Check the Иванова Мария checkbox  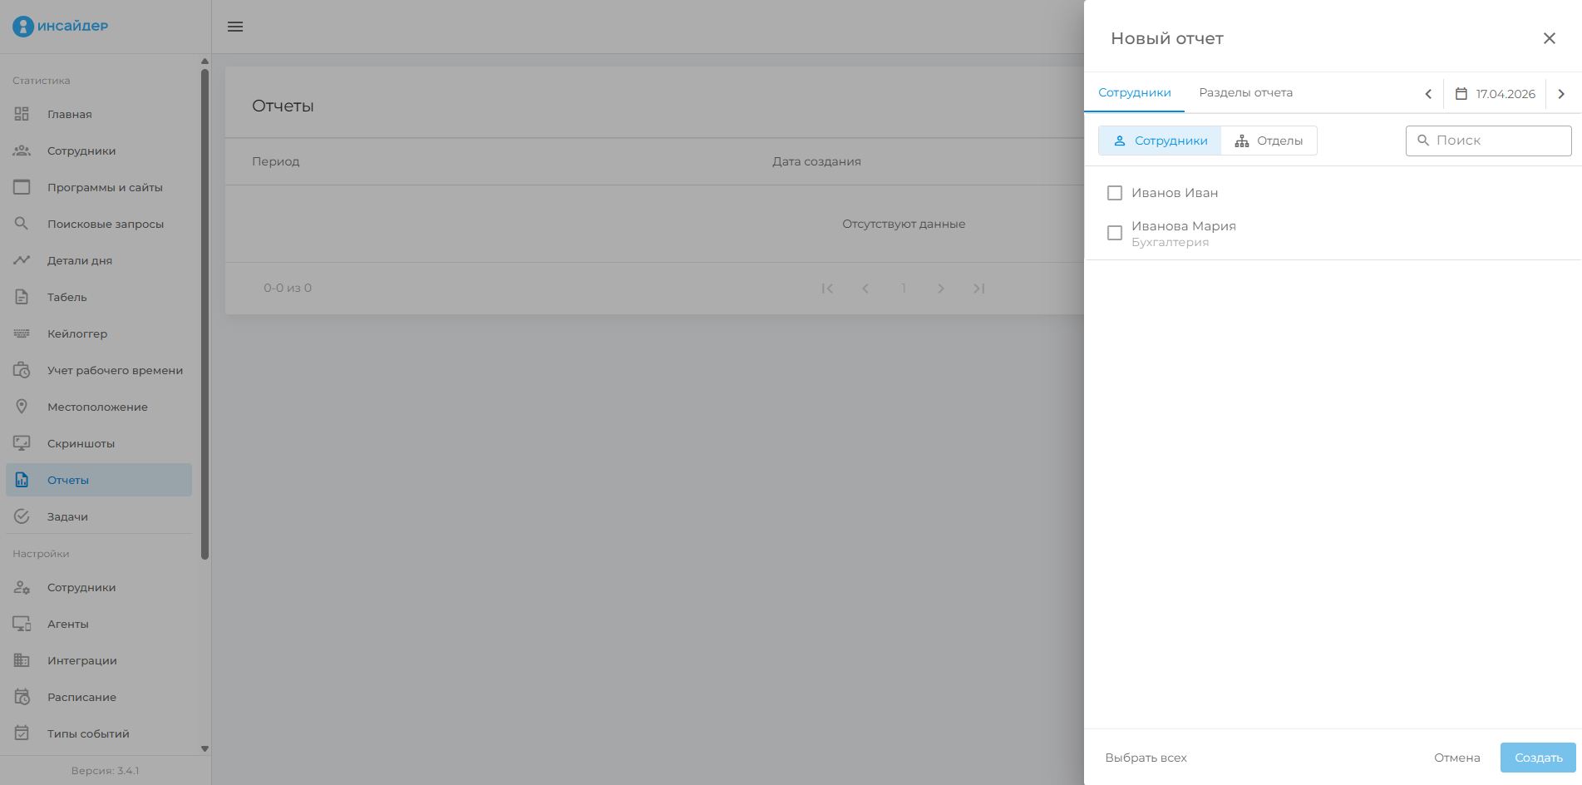1115,233
